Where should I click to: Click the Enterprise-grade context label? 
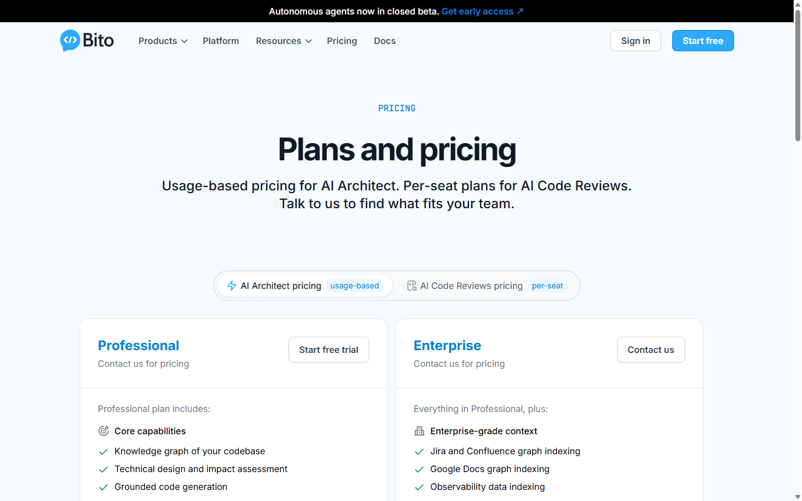tap(483, 431)
